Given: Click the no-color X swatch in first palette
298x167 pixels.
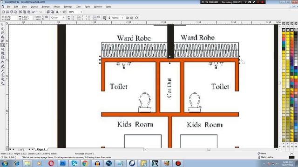Looking at the screenshot, I should (x=284, y=30).
